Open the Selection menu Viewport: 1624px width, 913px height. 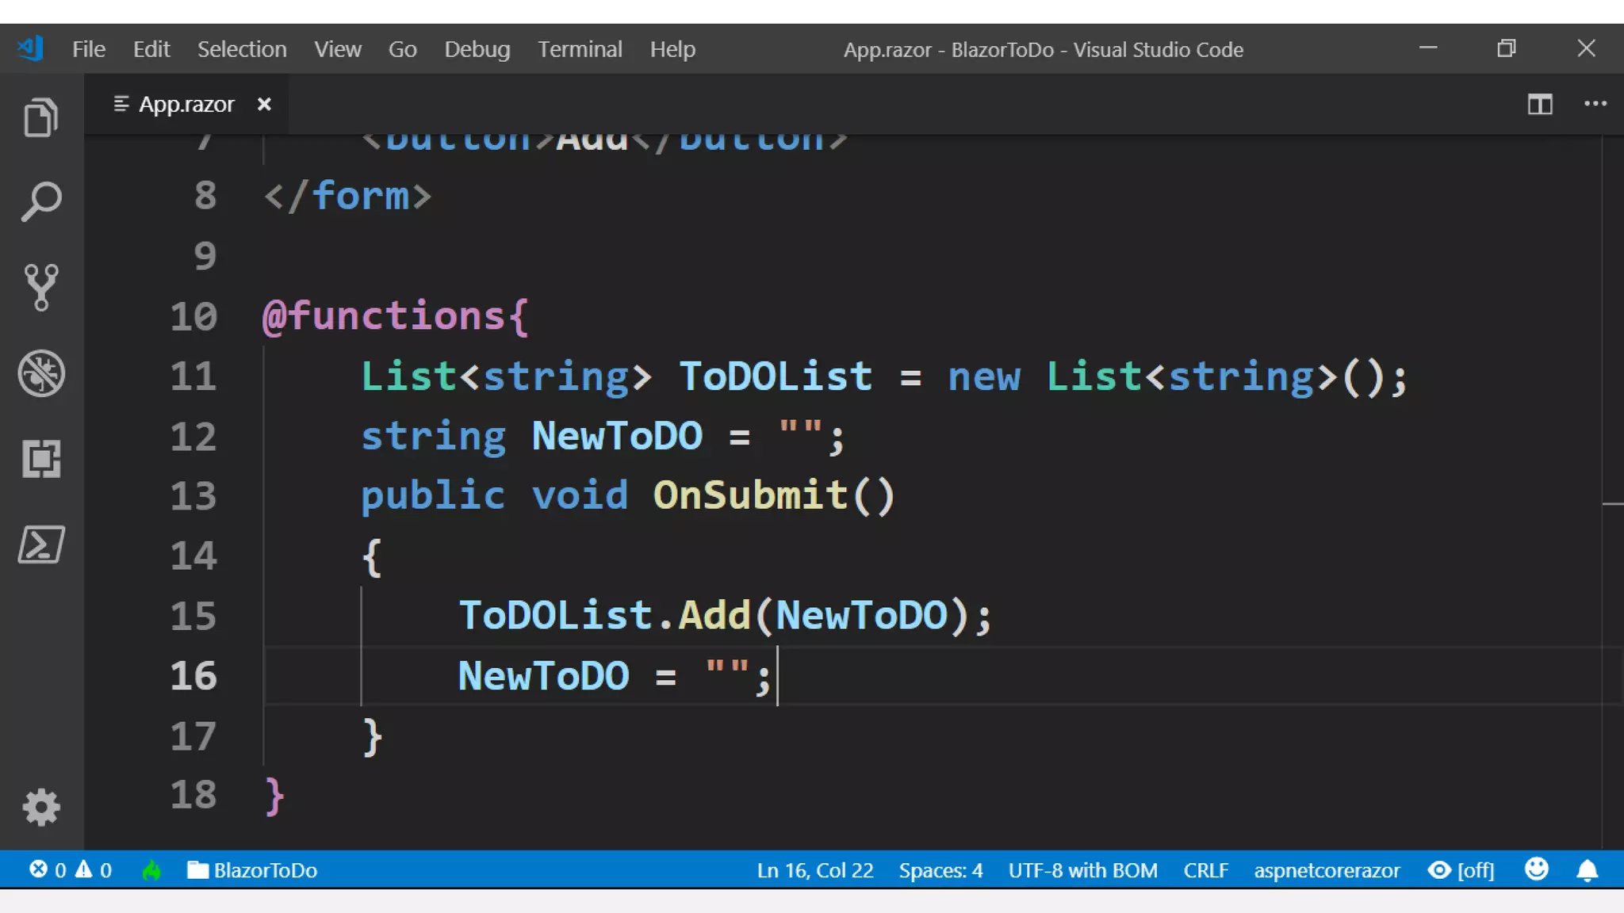pos(242,49)
